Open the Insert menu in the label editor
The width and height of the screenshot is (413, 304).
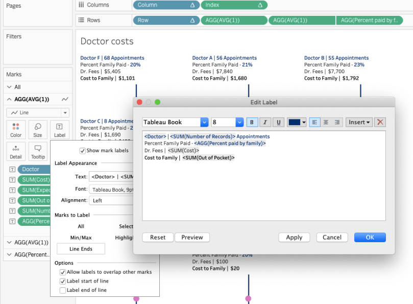pos(359,122)
